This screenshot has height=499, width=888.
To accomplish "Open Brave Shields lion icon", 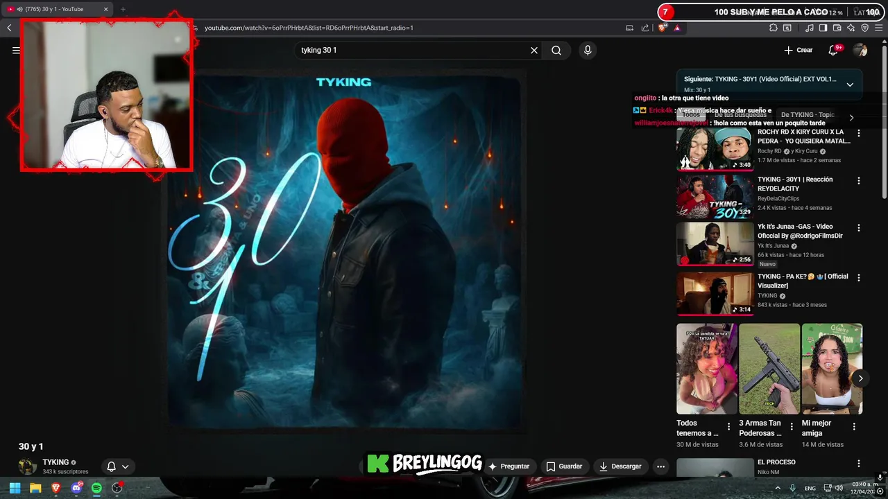I will 663,28.
